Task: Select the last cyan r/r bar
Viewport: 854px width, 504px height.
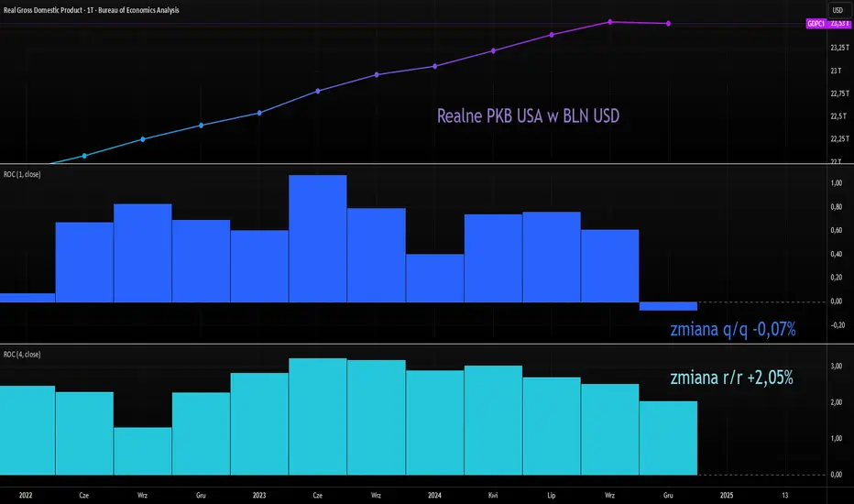Action: point(668,438)
